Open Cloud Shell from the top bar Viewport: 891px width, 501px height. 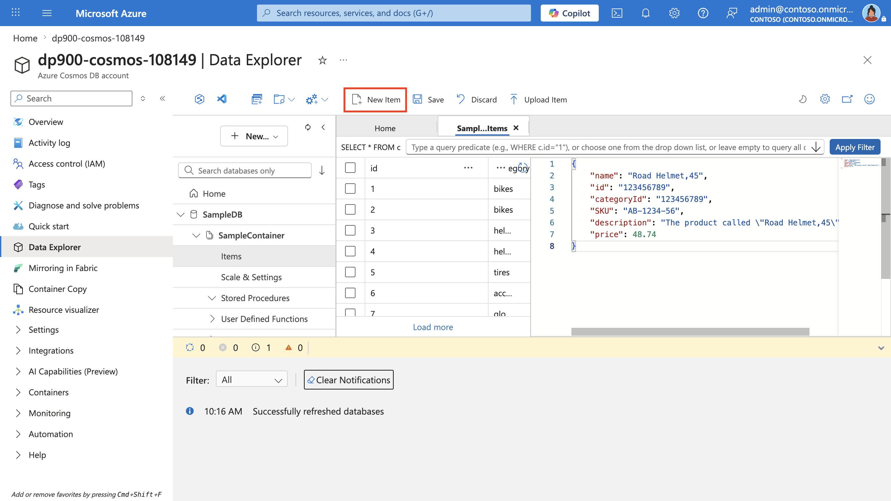[617, 13]
